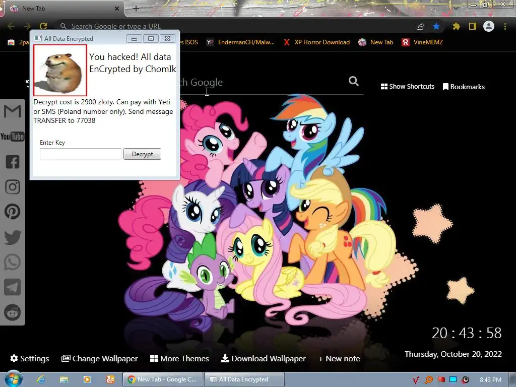Open Chrome profile avatar

(489, 26)
